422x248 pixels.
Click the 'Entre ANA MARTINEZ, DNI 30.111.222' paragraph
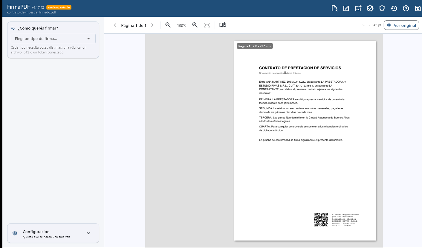[302, 87]
